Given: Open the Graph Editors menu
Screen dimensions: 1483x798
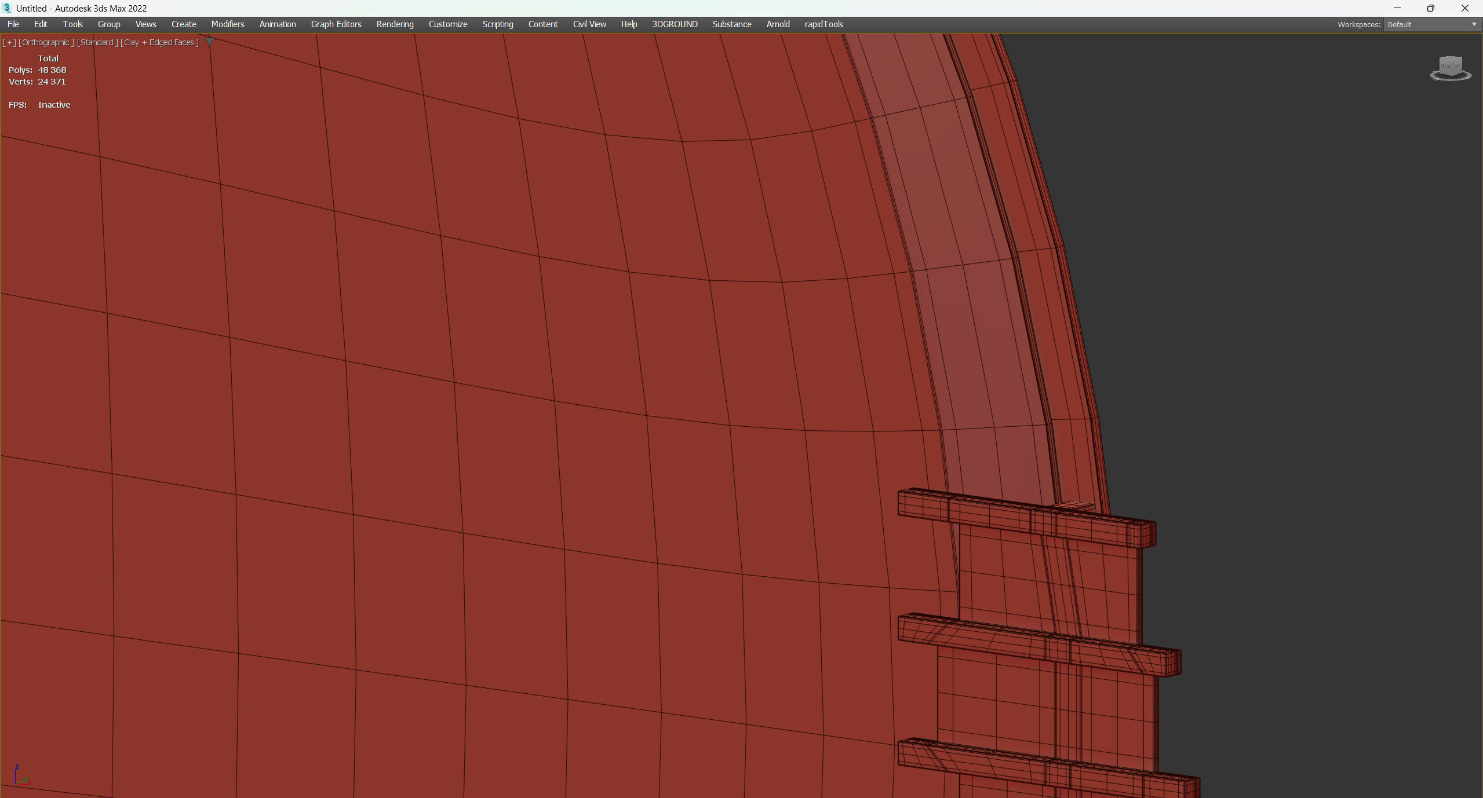Looking at the screenshot, I should (336, 24).
